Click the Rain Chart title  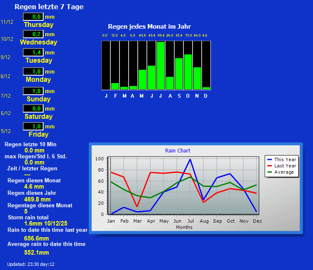pyautogui.click(x=178, y=151)
